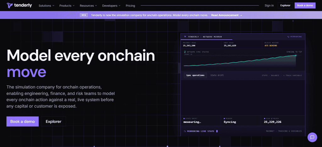Select the Sync operations tab
The height and width of the screenshot is (147, 322).
click(x=195, y=75)
